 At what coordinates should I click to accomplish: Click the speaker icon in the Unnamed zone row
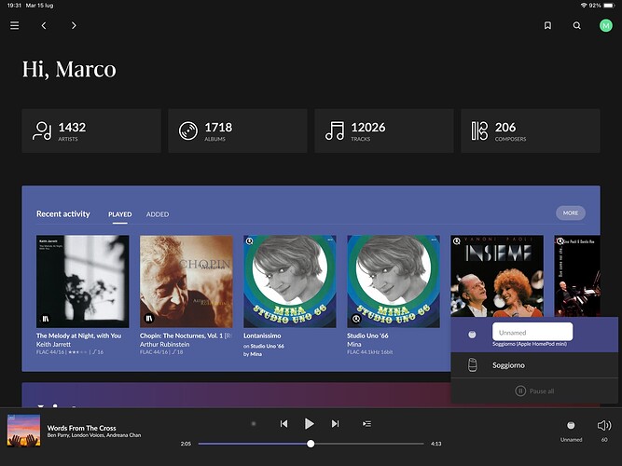click(x=472, y=335)
